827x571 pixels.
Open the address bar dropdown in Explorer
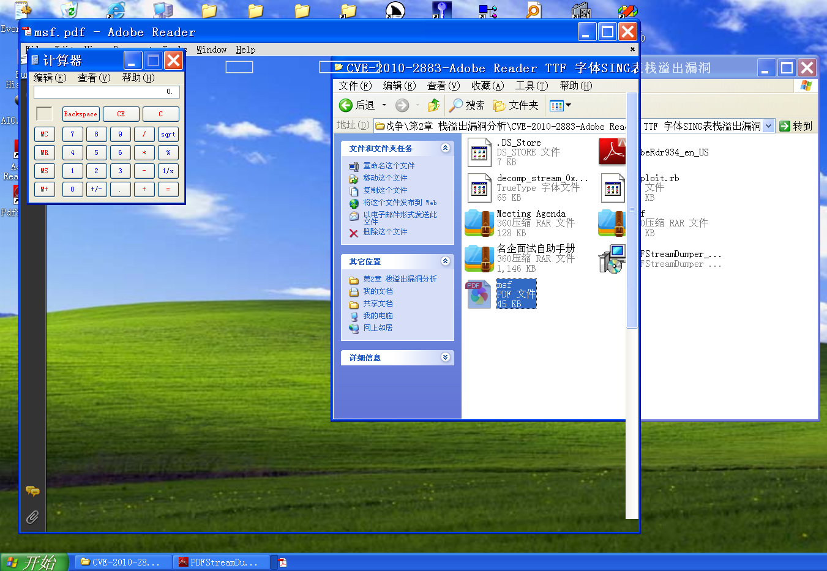[x=768, y=126]
